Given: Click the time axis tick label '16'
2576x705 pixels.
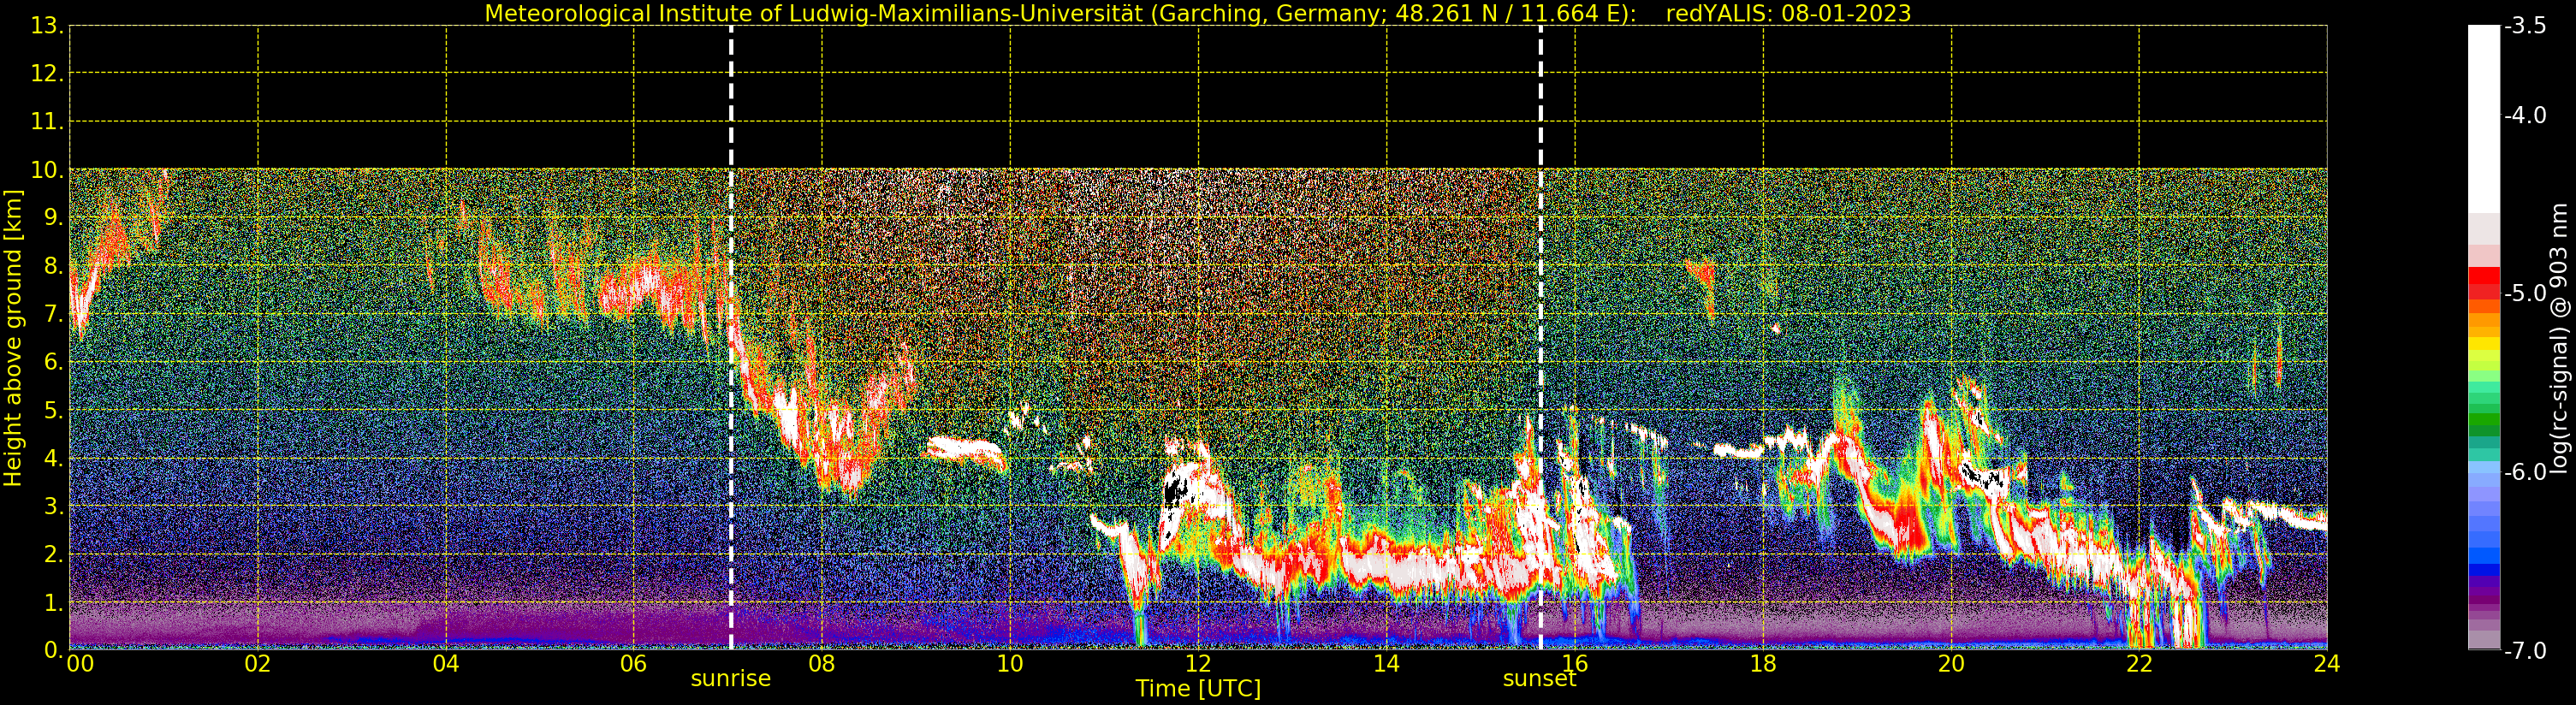Looking at the screenshot, I should [1575, 663].
